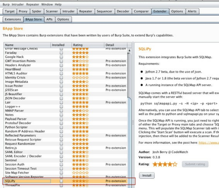
Task: Sort list by Name column header
Action: 27,45
